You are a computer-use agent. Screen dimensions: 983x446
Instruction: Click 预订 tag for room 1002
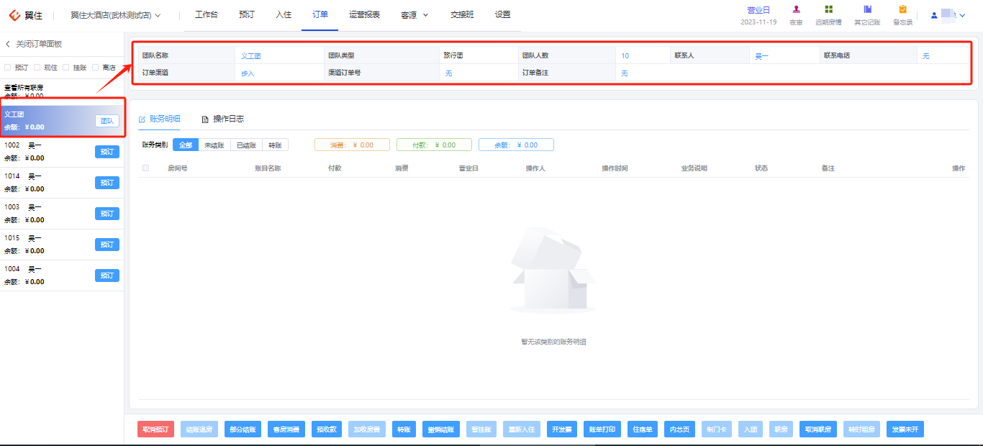coord(107,152)
